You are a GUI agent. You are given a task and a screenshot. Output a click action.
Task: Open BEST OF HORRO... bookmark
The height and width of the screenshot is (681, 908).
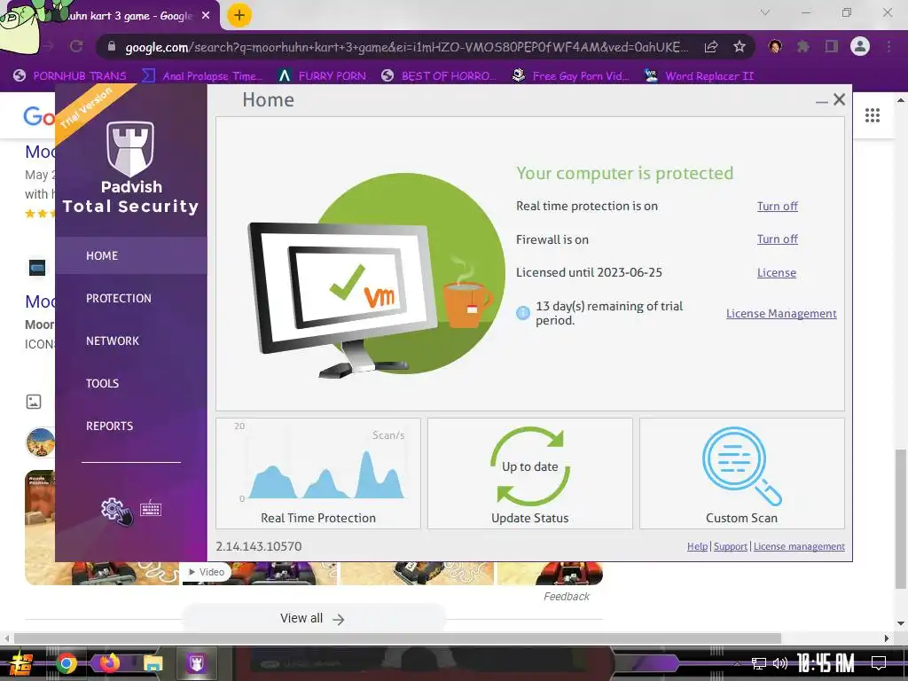[438, 76]
